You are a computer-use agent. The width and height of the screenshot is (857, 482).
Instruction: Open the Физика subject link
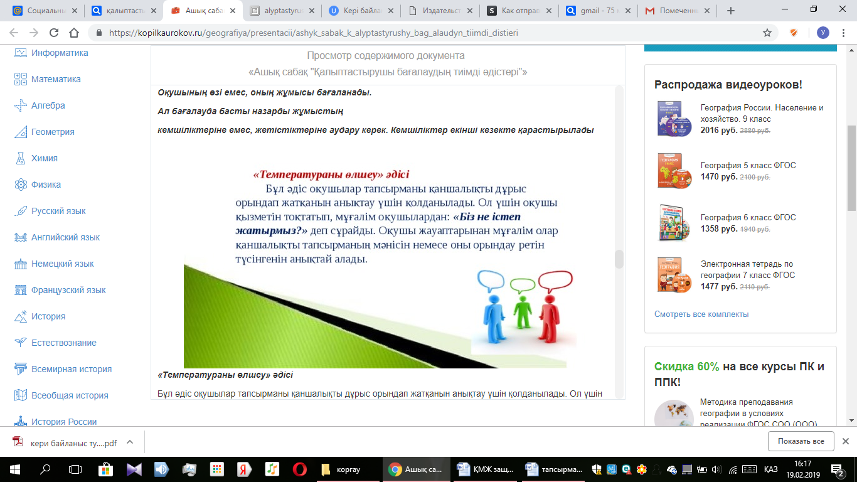(46, 185)
